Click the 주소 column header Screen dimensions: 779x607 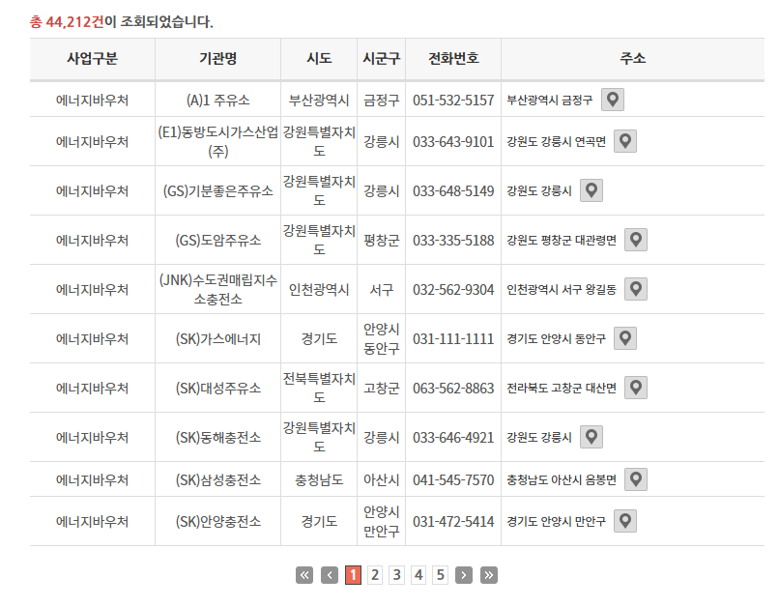(x=633, y=59)
